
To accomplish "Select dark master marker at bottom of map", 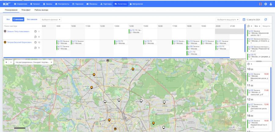I will [115, 129].
